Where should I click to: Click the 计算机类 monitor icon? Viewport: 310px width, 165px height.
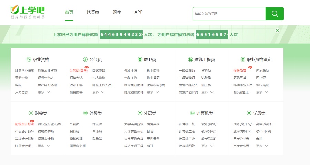pos(192,113)
